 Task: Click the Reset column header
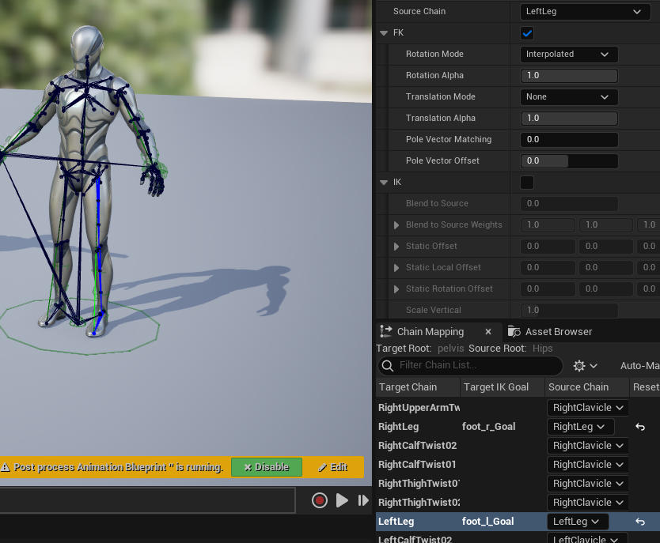click(x=645, y=387)
